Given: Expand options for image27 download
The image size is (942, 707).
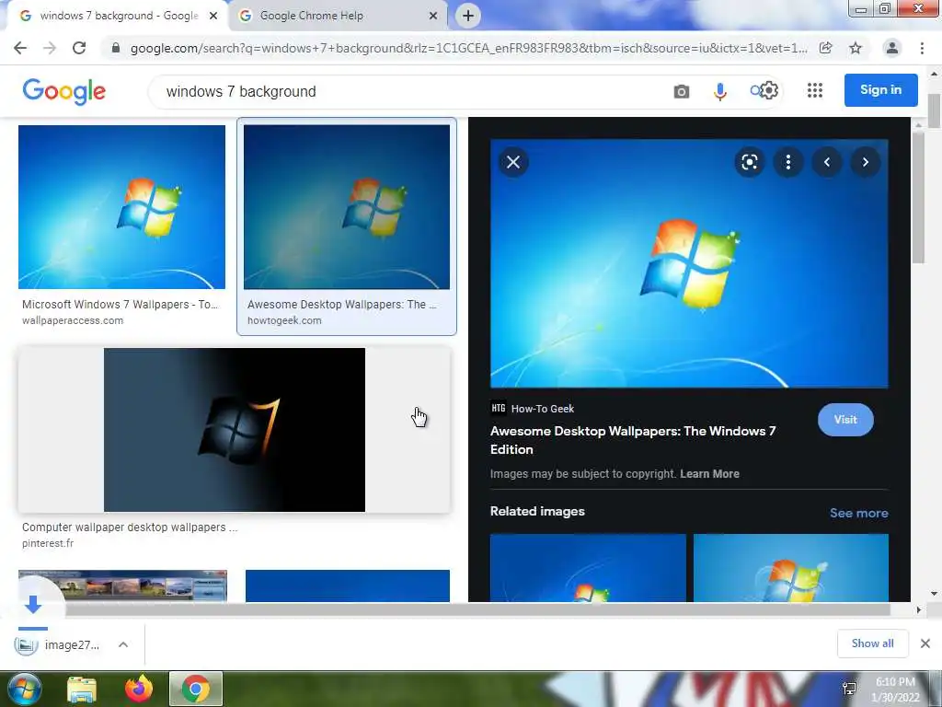Looking at the screenshot, I should (123, 644).
